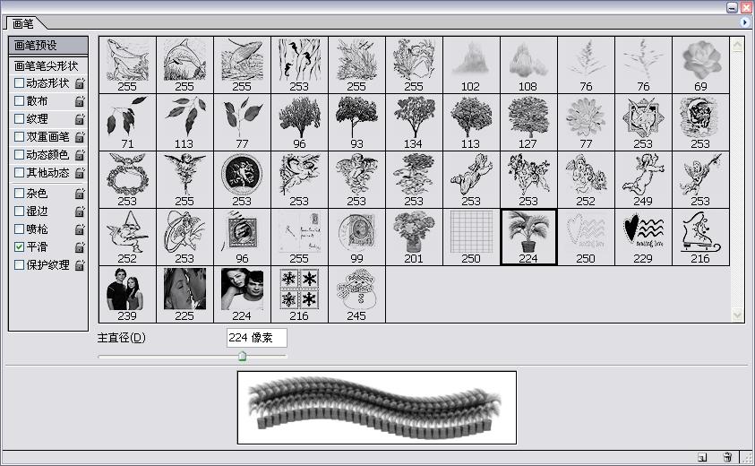Toggle lock icon for 其他动态

(80, 173)
